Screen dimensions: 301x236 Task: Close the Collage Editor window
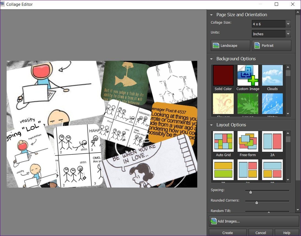pyautogui.click(x=292, y=4)
